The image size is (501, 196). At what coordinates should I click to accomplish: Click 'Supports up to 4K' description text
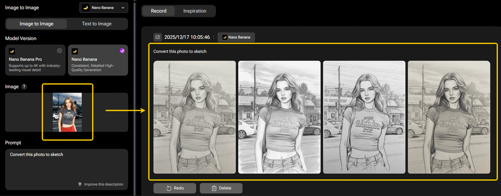tap(35, 67)
